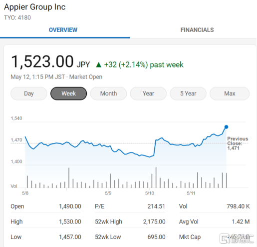
Task: Select the OVERVIEW tab
Action: (x=63, y=30)
